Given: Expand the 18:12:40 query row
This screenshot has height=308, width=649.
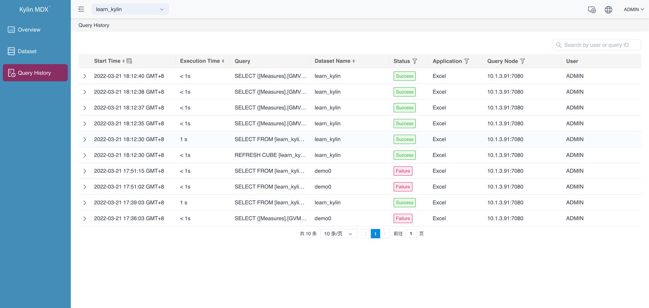Looking at the screenshot, I should 85,76.
